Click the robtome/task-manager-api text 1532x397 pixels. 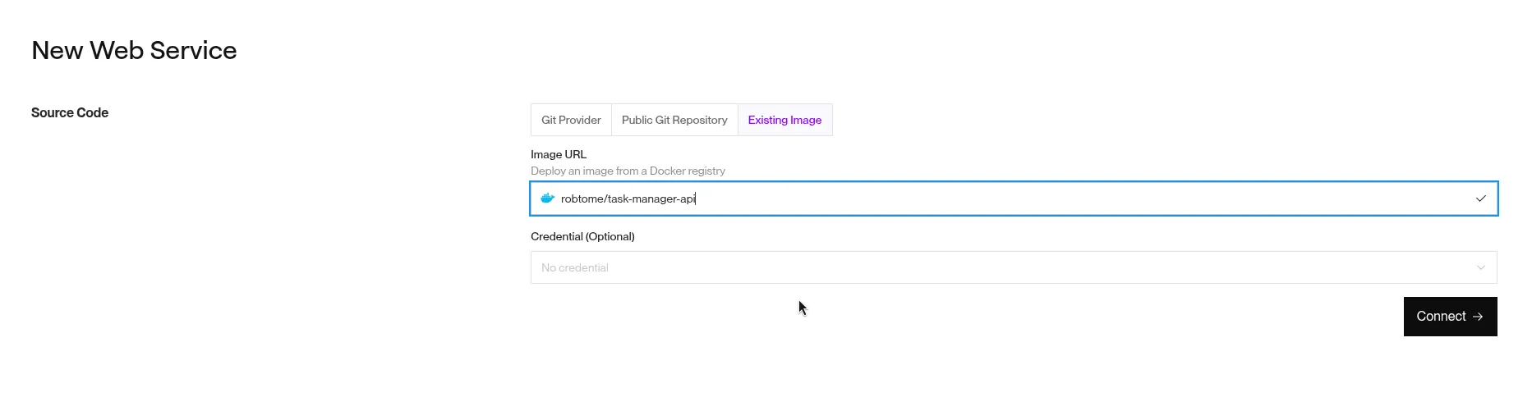point(628,198)
